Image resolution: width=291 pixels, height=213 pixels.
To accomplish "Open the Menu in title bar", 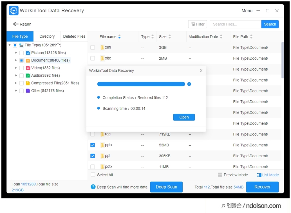I will point(247,11).
